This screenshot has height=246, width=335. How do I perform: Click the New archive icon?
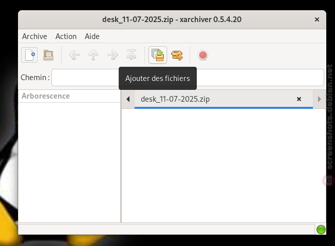point(29,55)
